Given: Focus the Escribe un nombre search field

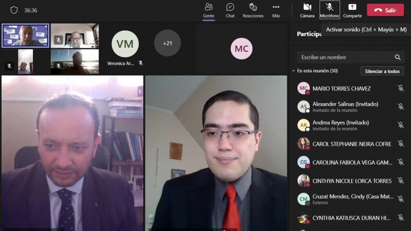Looking at the screenshot, I should click(x=350, y=57).
